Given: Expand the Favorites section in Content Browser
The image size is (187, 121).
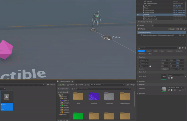Looking at the screenshot, I should tap(59, 89).
